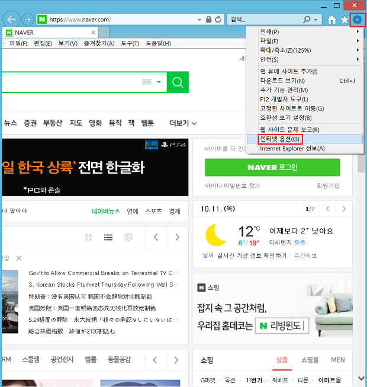Expand the address bar history dropdown arrow

pos(199,20)
